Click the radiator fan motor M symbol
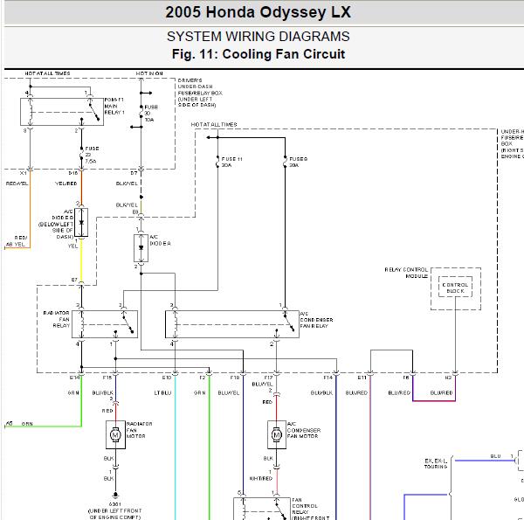This screenshot has width=524, height=520. point(115,434)
